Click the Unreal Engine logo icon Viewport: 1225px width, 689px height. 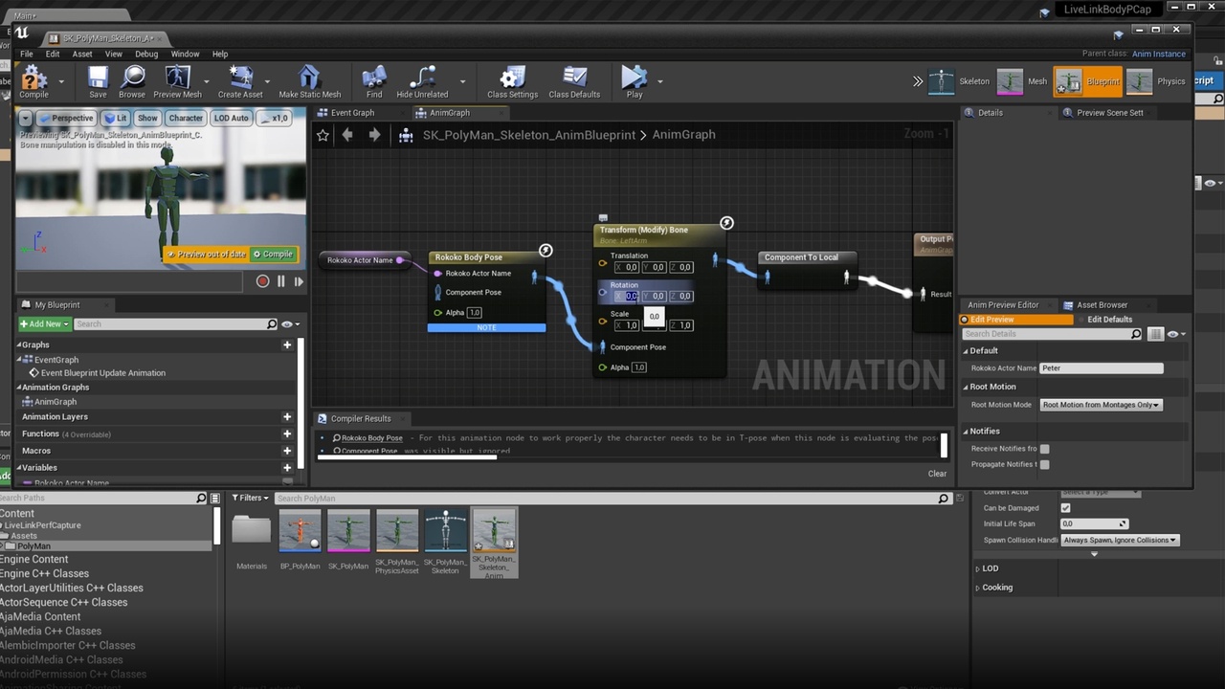click(22, 33)
